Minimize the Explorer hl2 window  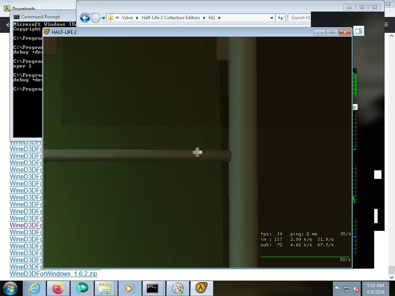click(x=349, y=7)
